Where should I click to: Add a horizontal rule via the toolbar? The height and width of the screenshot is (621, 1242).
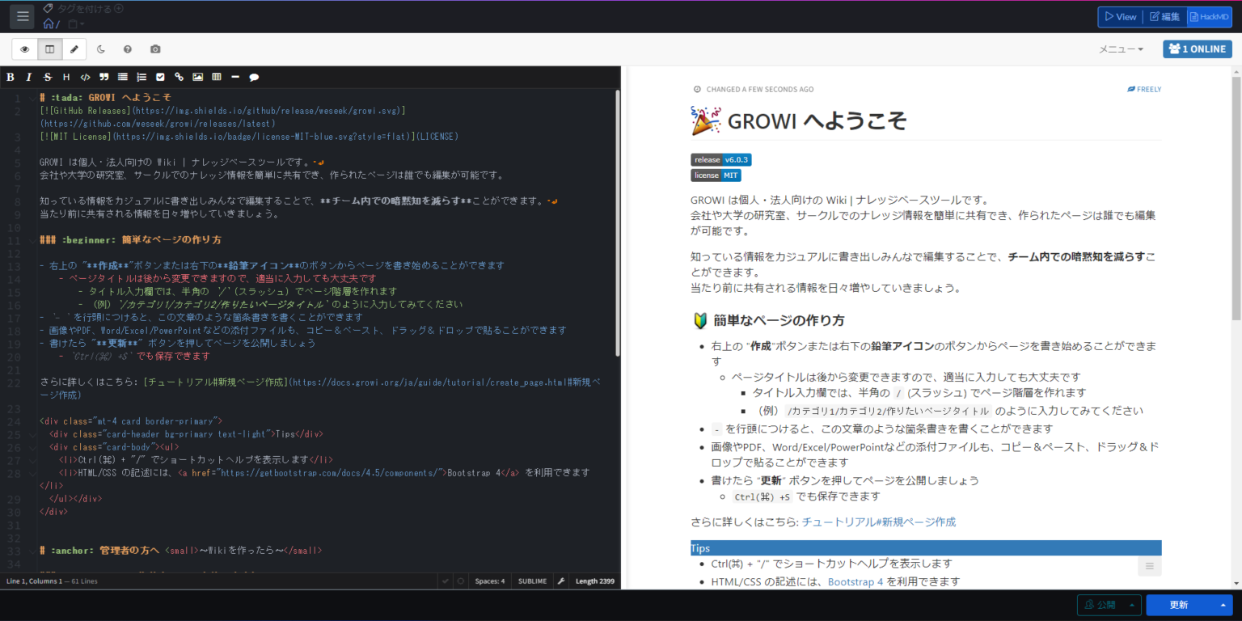pos(234,77)
